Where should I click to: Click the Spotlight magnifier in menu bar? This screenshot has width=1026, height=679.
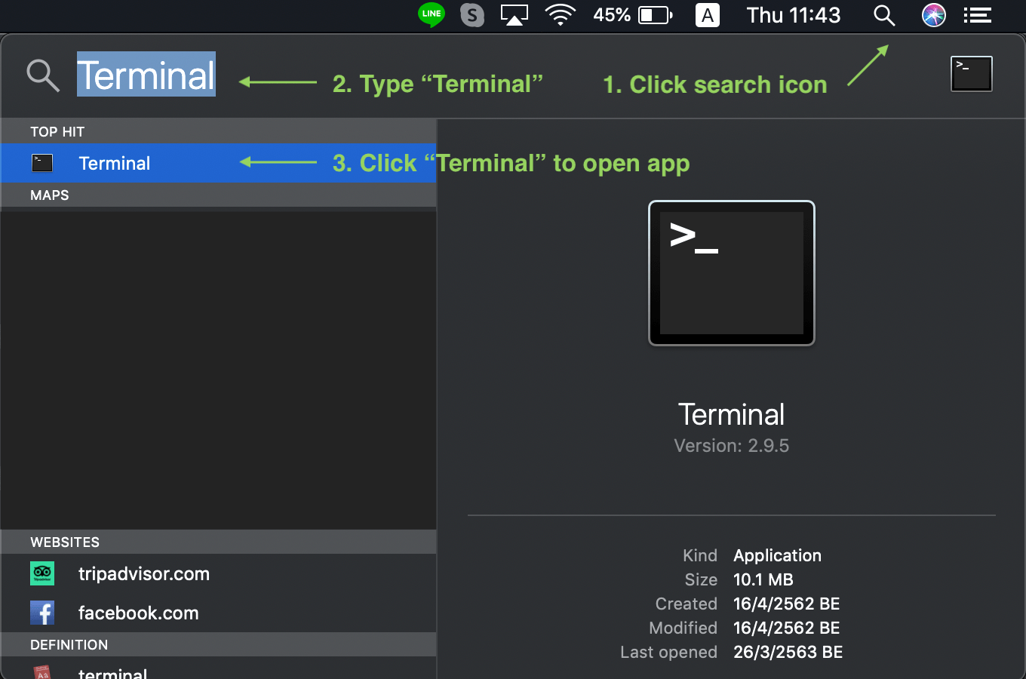tap(884, 15)
